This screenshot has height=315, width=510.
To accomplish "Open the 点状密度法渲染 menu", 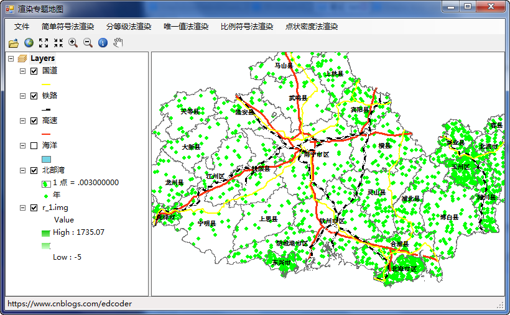I will click(311, 27).
